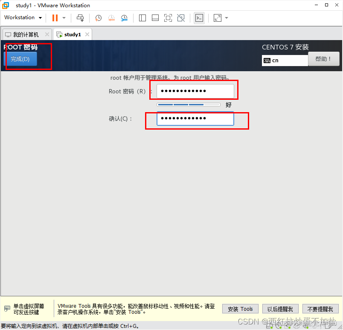Toggle the console view icon
343x330 pixels.
pos(199,18)
